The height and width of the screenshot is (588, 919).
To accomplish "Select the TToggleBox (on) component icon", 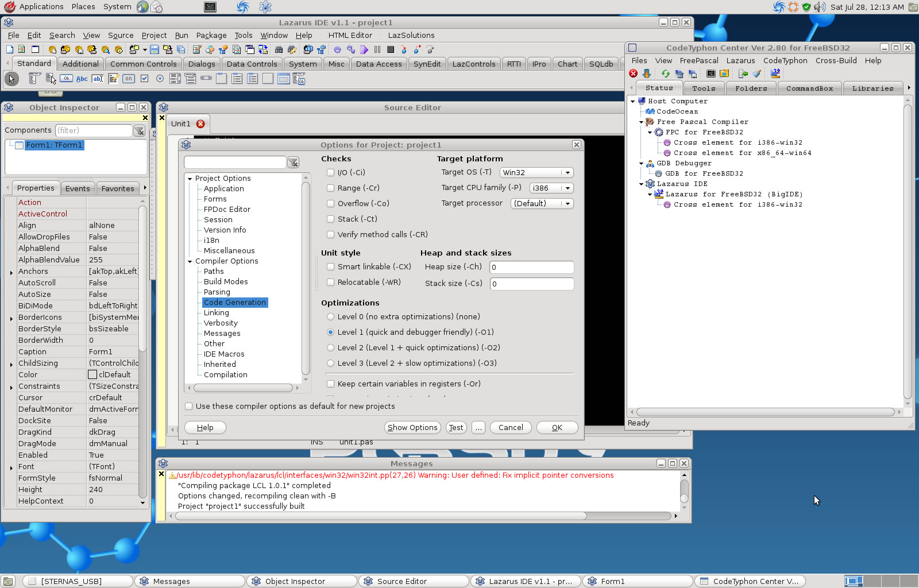I will [x=129, y=79].
